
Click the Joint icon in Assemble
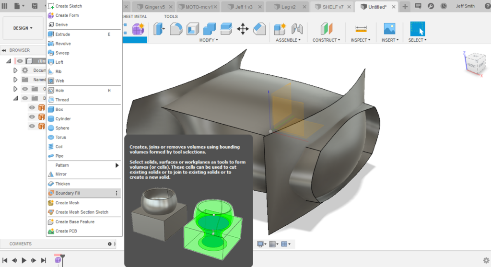point(297,29)
